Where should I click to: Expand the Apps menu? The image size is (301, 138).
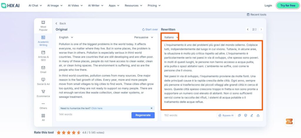click(x=114, y=5)
